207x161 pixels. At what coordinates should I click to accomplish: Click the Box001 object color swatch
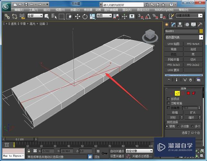(201, 31)
